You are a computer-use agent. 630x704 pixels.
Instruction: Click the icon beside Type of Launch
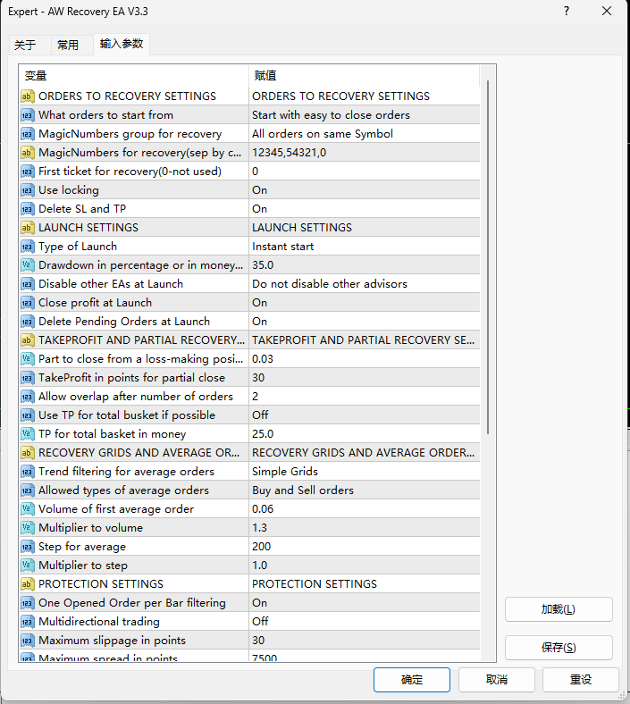[x=28, y=247]
